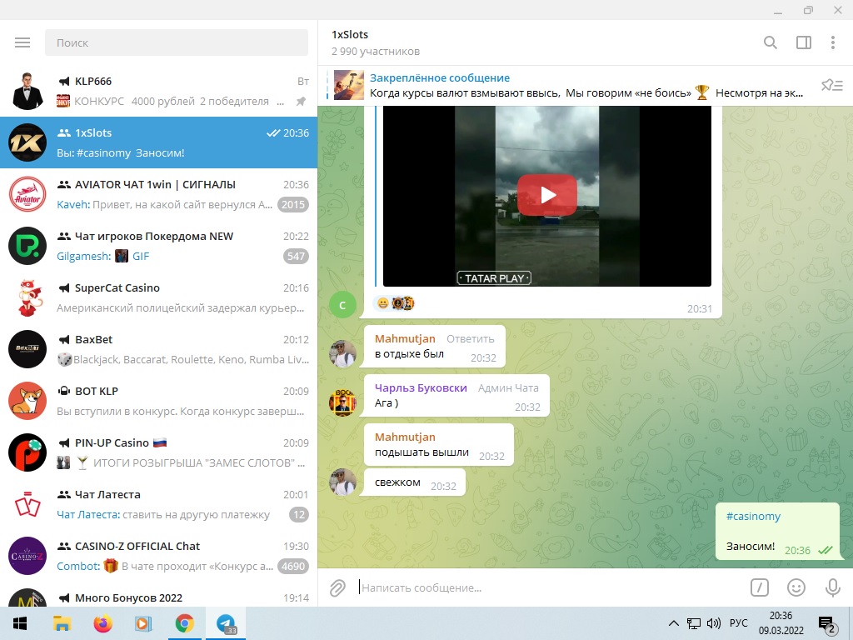This screenshot has height=640, width=853.
Task: Click the #casinomy hashtag link
Action: click(753, 517)
